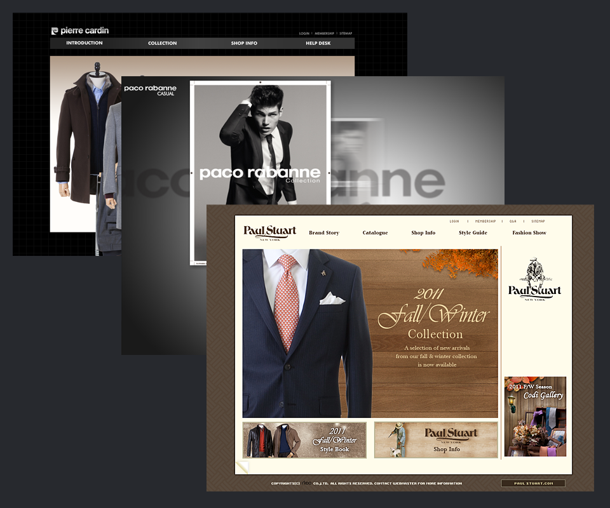The height and width of the screenshot is (508, 610).
Task: Click the 2011 Fall/Winter Collection main banner
Action: 370,333
